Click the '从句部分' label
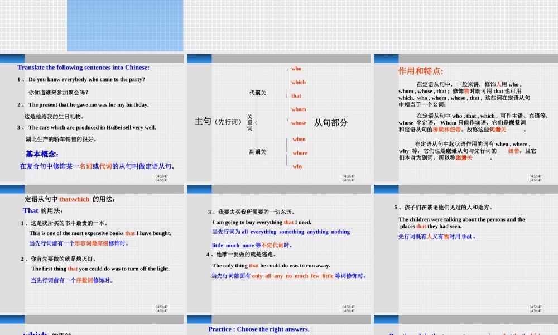This screenshot has width=558, height=335. [330, 123]
